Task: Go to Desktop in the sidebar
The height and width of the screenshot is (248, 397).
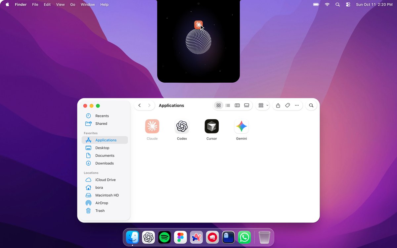Action: pos(105,148)
